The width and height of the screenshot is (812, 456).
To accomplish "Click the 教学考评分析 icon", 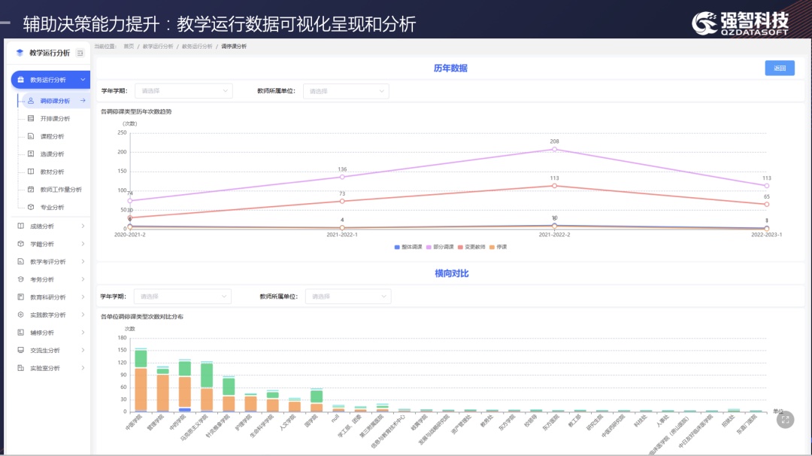I will point(21,262).
